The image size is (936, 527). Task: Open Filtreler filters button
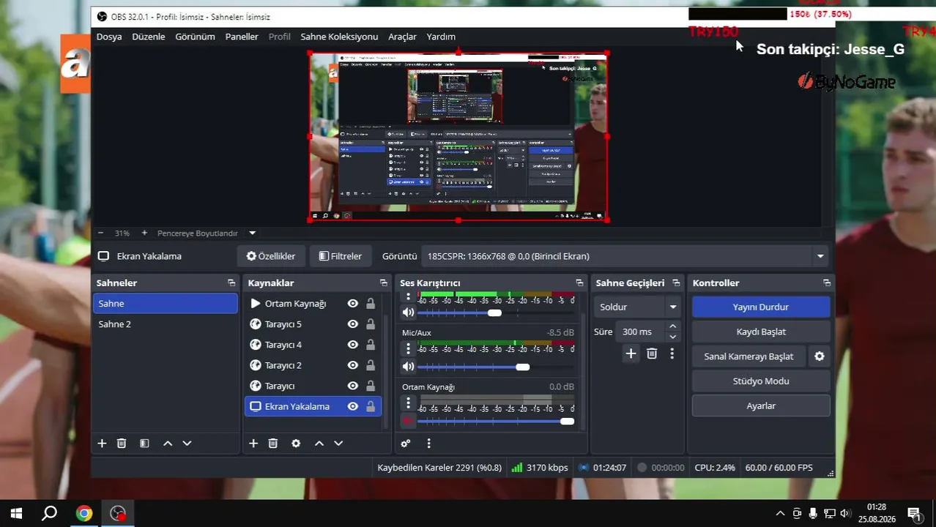[340, 256]
